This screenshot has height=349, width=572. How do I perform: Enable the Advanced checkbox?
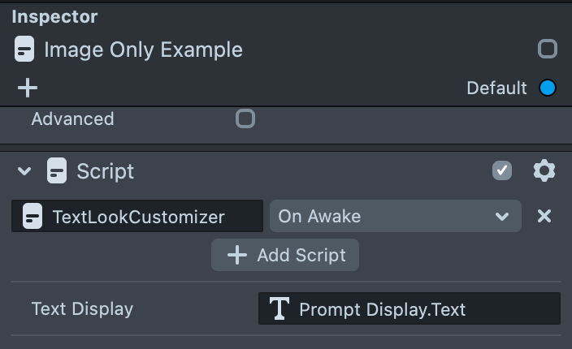point(245,119)
